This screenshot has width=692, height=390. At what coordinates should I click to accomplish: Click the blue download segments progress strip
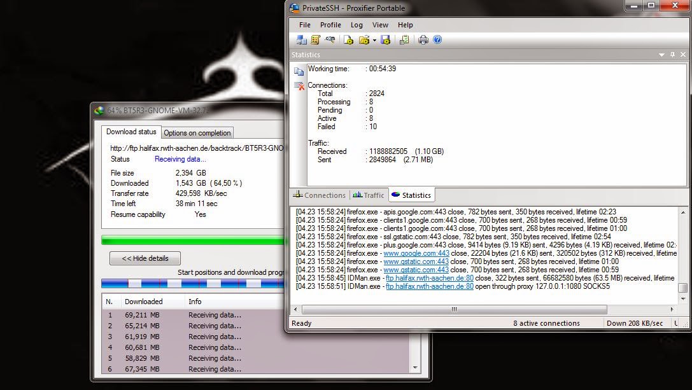click(194, 283)
